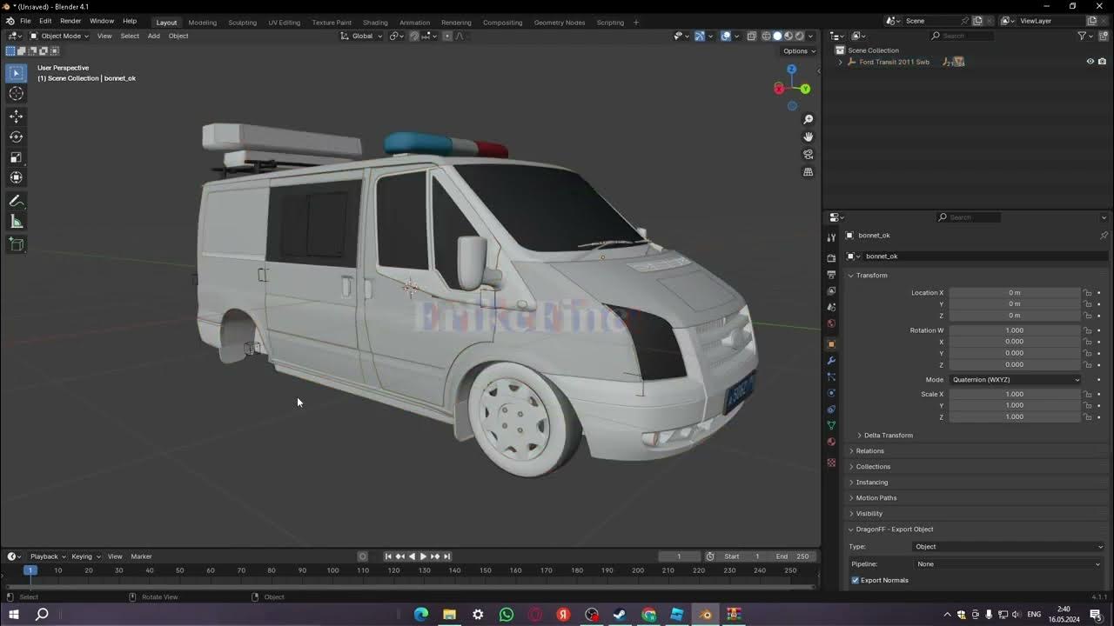Open Global transform orientation dropdown
Viewport: 1114px width, 626px height.
click(362, 36)
